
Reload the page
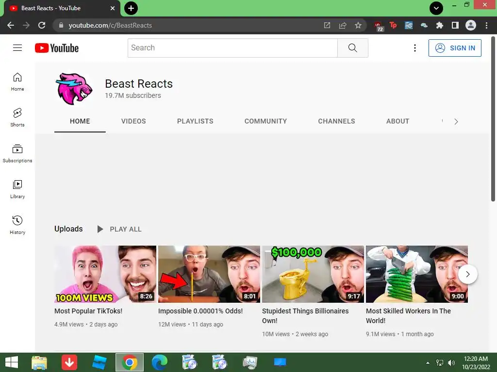(42, 25)
